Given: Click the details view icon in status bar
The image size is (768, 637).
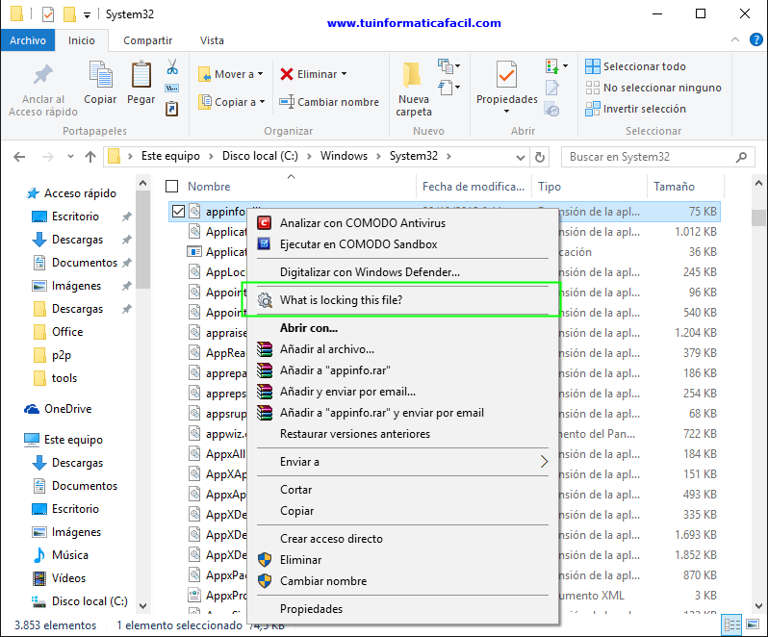Looking at the screenshot, I should point(732,624).
